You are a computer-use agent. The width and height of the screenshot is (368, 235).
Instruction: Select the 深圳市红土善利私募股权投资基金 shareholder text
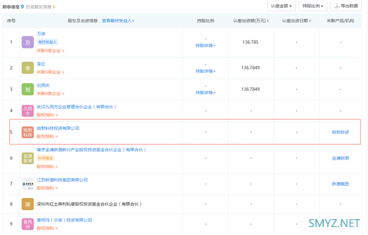pyautogui.click(x=89, y=204)
